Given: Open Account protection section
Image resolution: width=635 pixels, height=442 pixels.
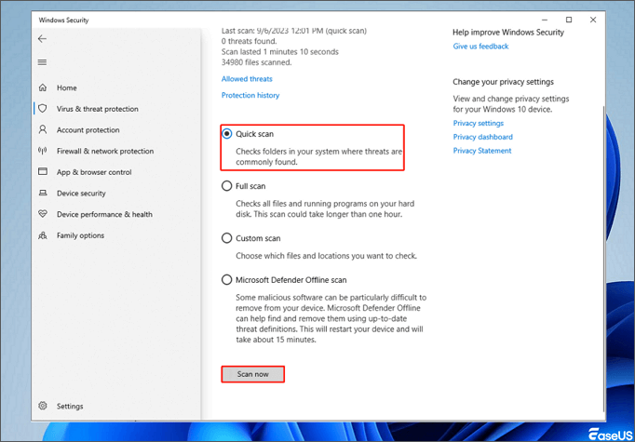Looking at the screenshot, I should 88,130.
